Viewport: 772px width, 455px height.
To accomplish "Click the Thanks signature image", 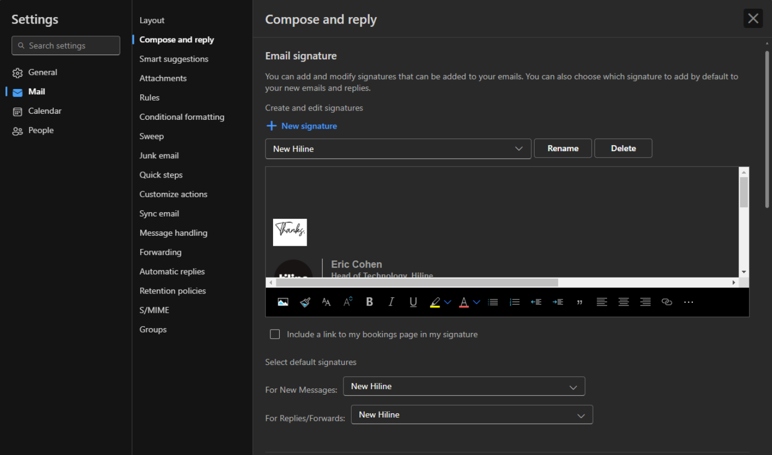I will click(290, 232).
